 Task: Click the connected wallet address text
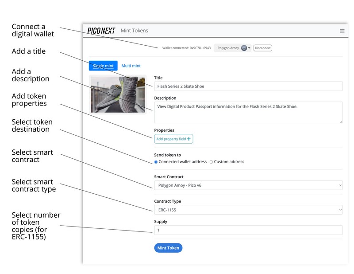point(186,48)
